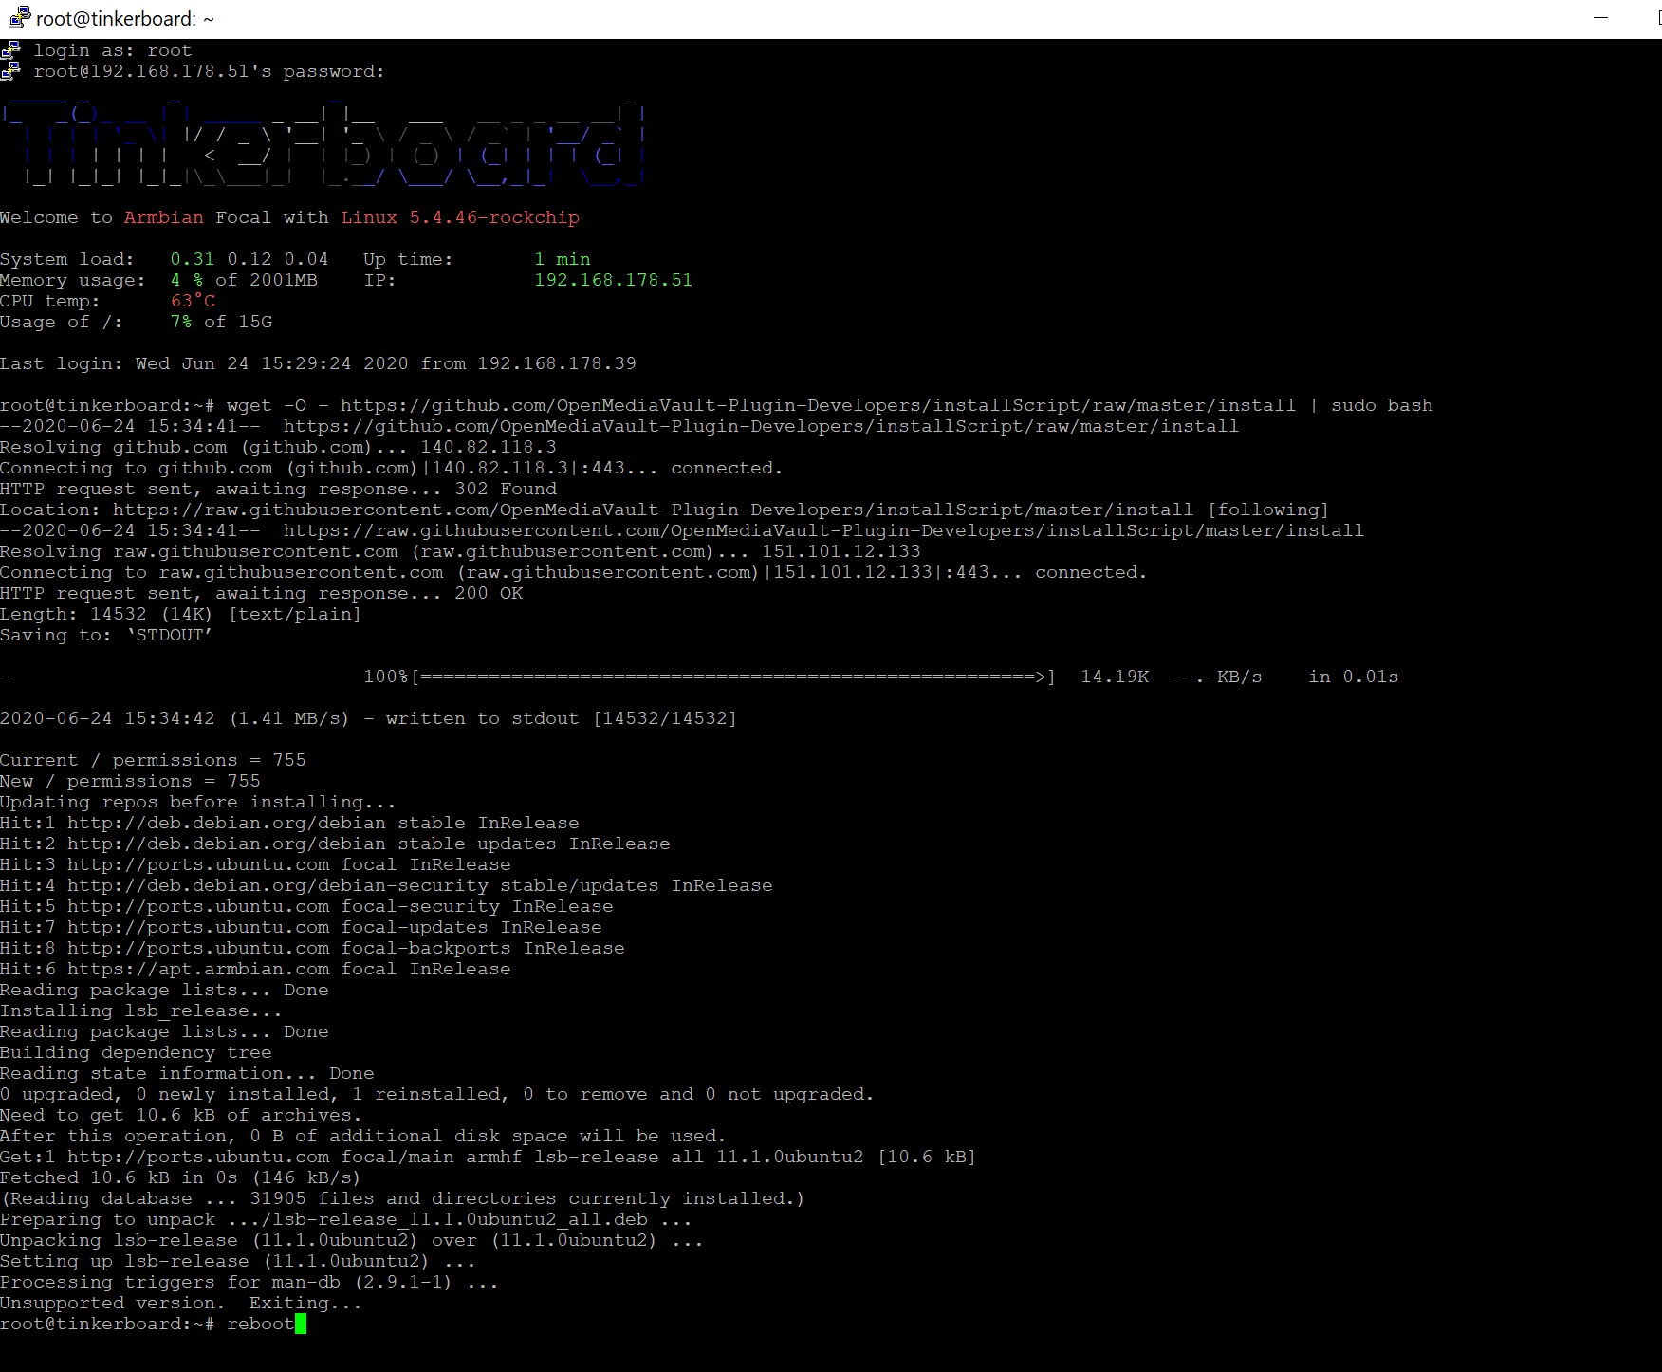Click "written to stdout [14532/14532]" line

(369, 718)
